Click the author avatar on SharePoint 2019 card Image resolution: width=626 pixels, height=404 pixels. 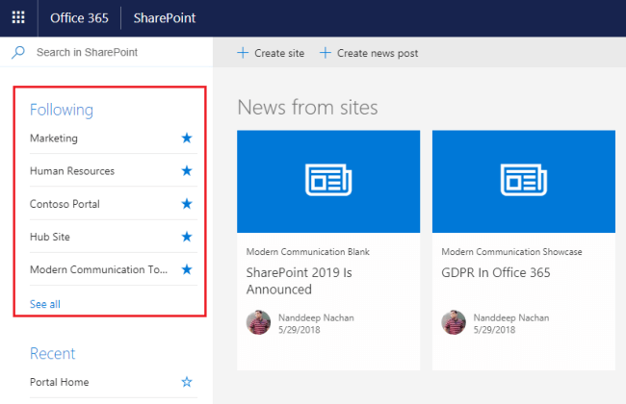[258, 322]
